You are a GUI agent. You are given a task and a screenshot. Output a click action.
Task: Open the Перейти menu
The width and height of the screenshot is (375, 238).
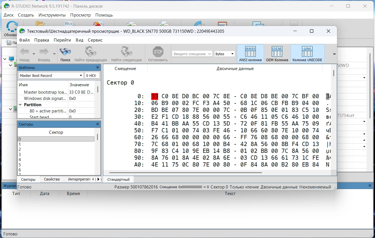tap(62, 40)
